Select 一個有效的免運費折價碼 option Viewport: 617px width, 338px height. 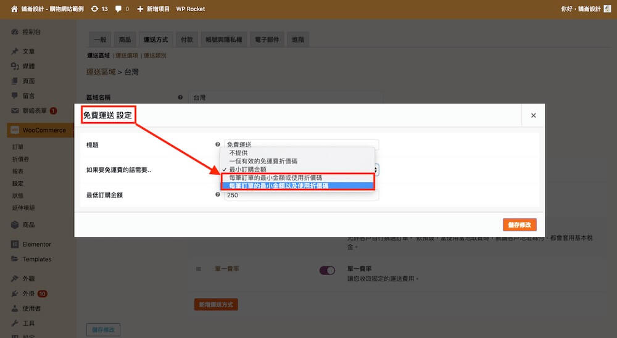pyautogui.click(x=263, y=160)
